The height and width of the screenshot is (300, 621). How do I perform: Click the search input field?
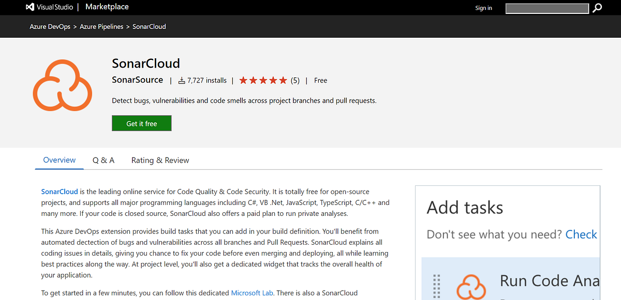[547, 8]
